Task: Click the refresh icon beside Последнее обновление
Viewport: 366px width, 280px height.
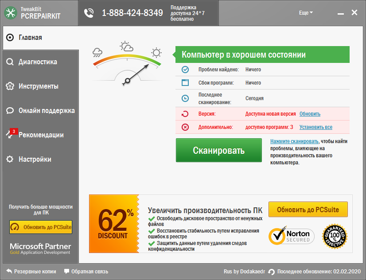Action: coord(272,272)
